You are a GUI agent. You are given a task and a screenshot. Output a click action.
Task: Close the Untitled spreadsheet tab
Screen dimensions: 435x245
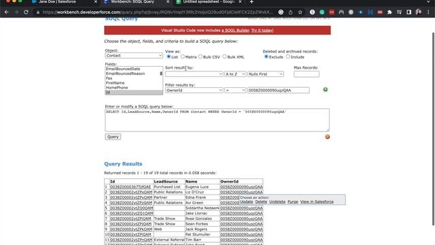[240, 2]
